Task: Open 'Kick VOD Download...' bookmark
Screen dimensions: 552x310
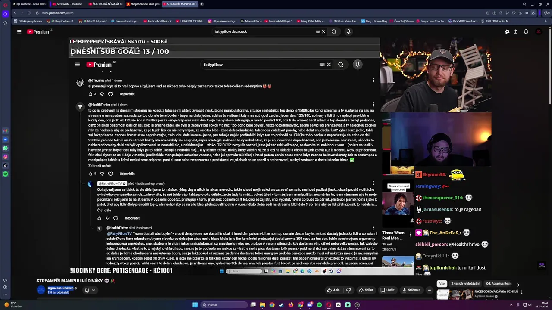Action: (x=463, y=21)
